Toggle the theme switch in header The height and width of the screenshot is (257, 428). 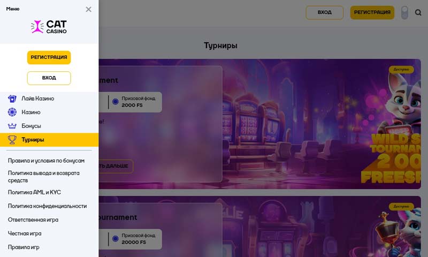point(404,12)
